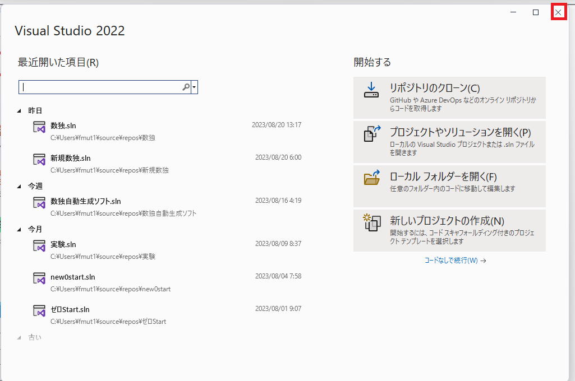Click the 古い group label
This screenshot has height=381, width=575.
click(x=35, y=338)
